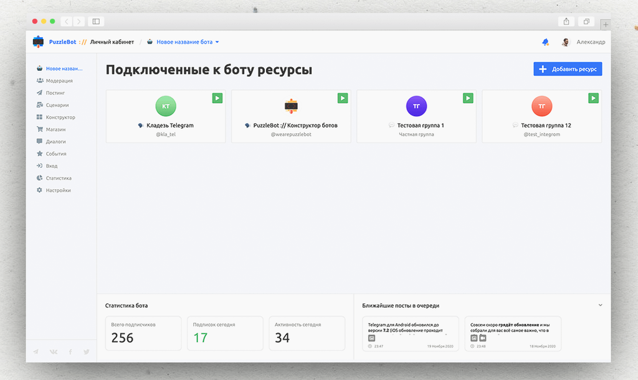
Task: Open the Telegram link in sidebar footer
Action: point(36,351)
